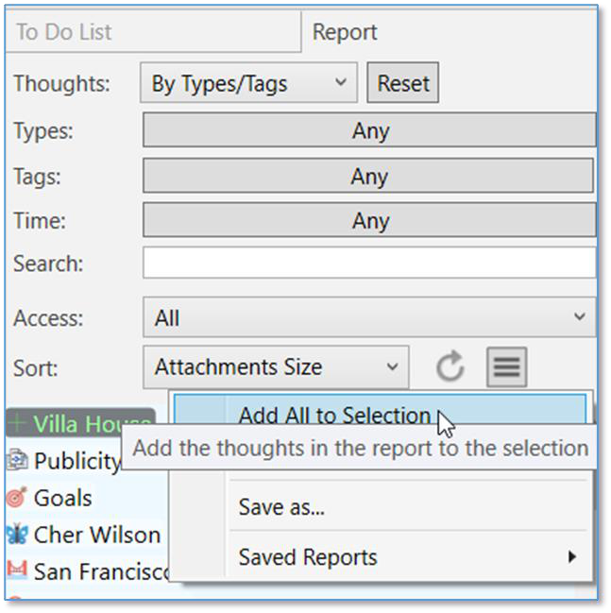This screenshot has height=613, width=611.
Task: Click the Cher Wilson butterfly icon
Action: (16, 535)
